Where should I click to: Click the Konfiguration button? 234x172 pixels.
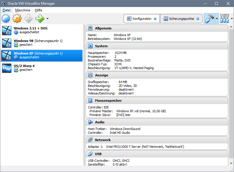coord(142,19)
